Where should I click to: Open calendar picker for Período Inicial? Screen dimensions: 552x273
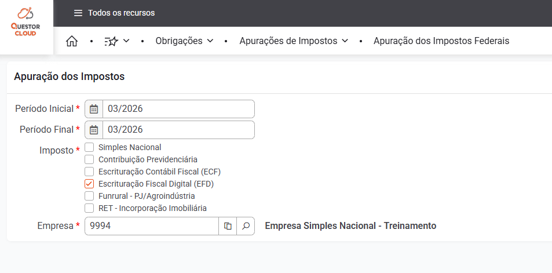tap(94, 109)
